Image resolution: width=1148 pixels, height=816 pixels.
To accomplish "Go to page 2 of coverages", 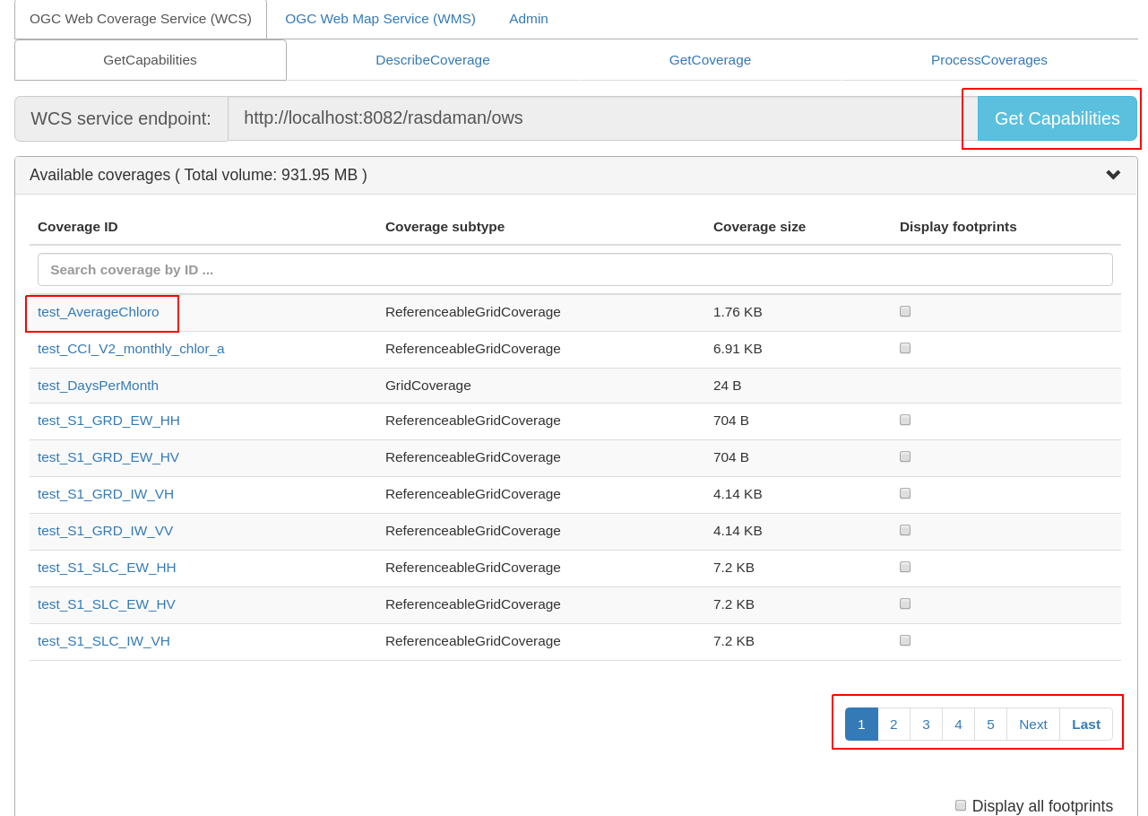I will point(893,724).
